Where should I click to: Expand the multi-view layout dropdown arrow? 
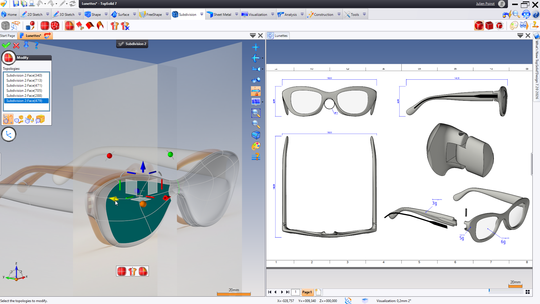[262, 102]
